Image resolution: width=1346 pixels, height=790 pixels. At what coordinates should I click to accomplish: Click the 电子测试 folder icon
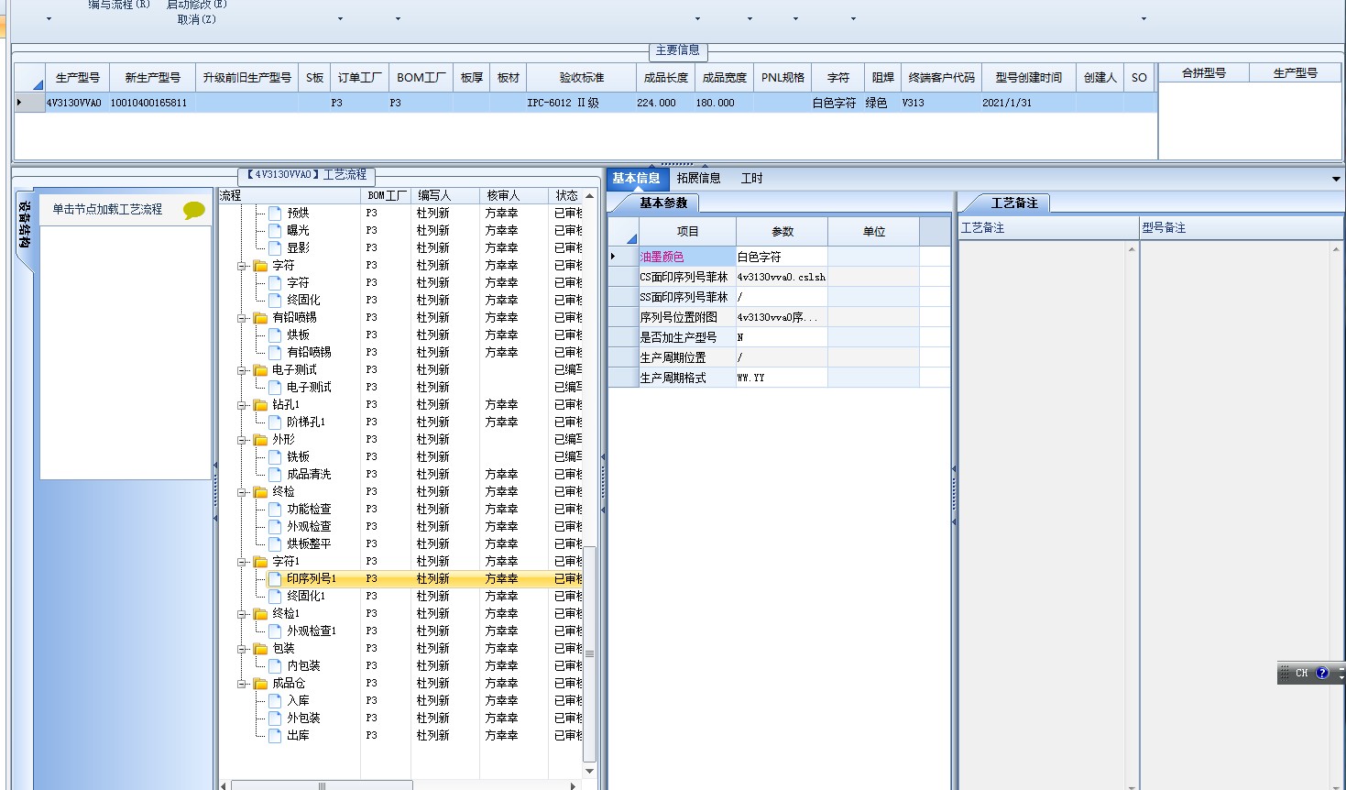point(260,370)
